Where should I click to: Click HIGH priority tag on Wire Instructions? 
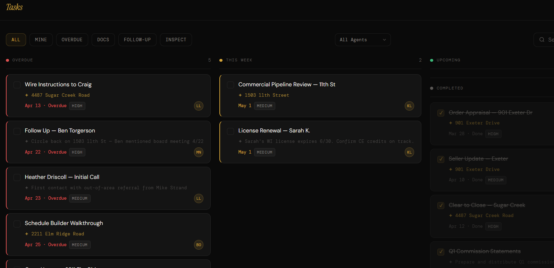(77, 106)
